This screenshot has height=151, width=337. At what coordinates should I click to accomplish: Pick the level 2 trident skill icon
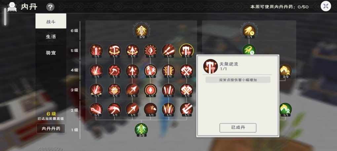tap(186, 109)
